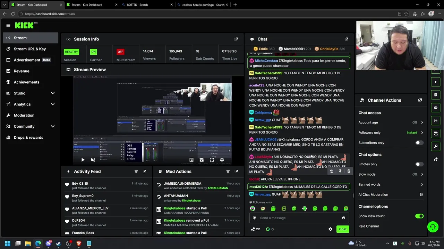This screenshot has height=249, width=444.
Task: Focus the Send a message field
Action: pyautogui.click(x=299, y=218)
